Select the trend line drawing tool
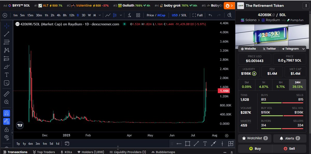Viewport: 311px width, 154px height. click(7, 34)
